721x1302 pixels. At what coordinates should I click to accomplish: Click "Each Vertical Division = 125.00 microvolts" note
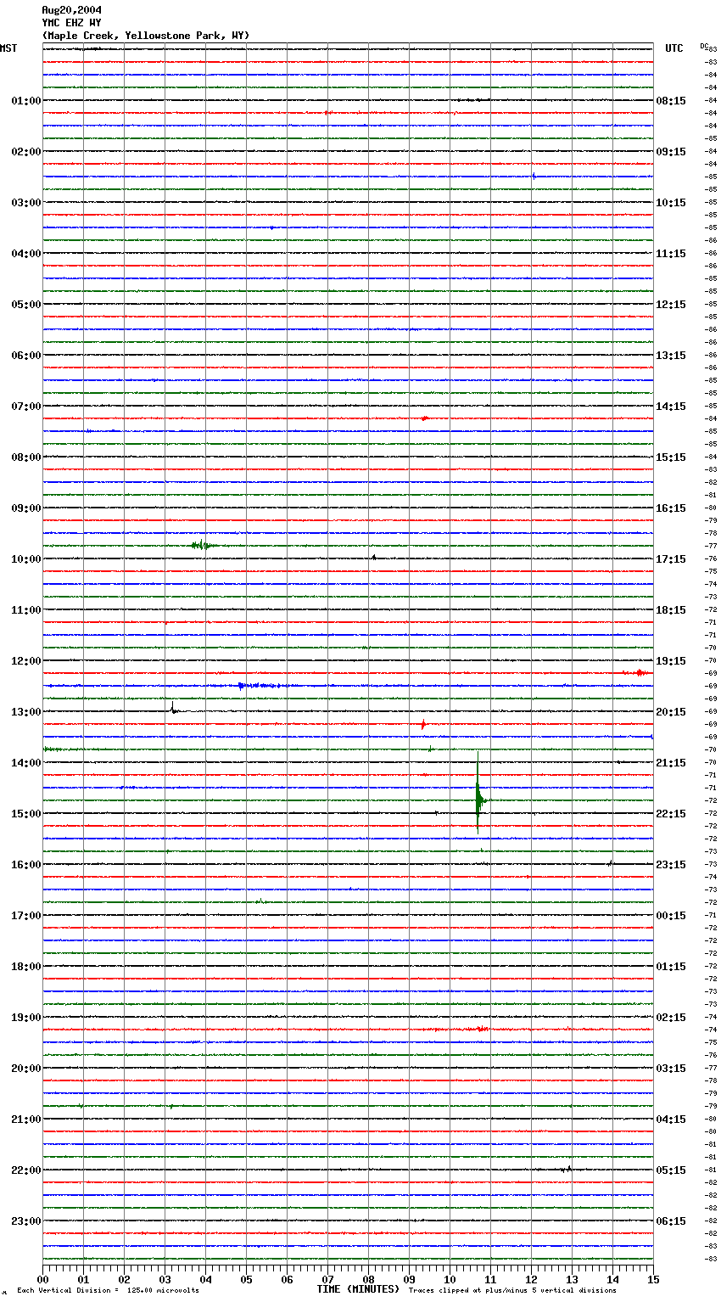coord(108,1291)
